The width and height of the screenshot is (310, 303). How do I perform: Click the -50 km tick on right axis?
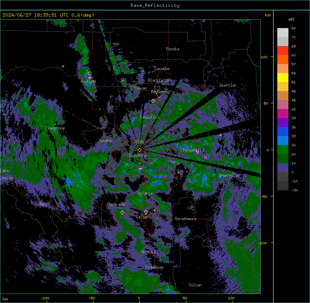point(264,196)
